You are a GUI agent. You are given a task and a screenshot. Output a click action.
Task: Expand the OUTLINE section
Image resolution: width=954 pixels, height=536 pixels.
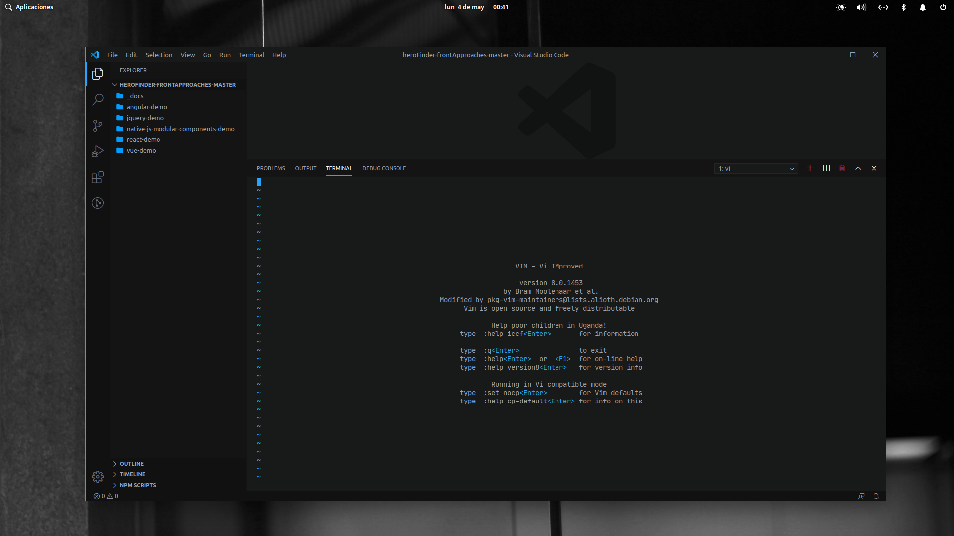coord(131,464)
